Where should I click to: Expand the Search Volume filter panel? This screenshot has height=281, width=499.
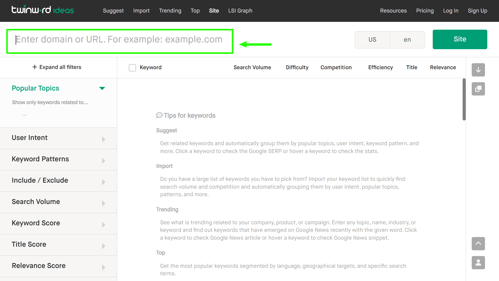pyautogui.click(x=58, y=202)
